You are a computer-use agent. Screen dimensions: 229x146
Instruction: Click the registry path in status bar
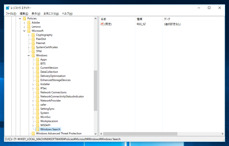point(62,139)
